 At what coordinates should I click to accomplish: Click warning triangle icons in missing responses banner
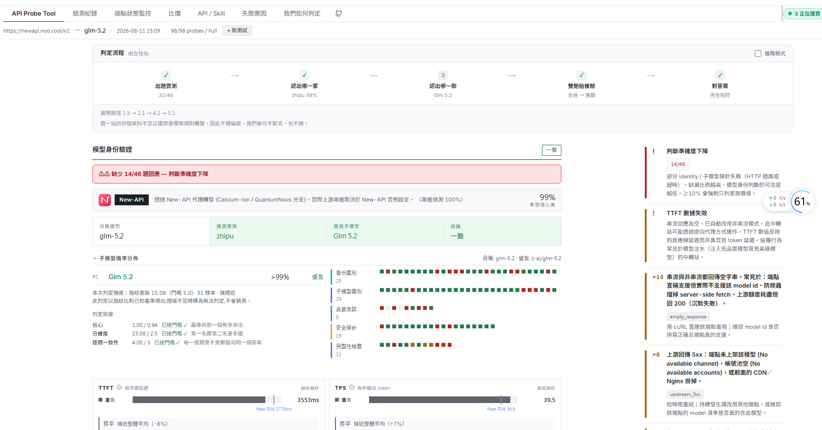[104, 174]
